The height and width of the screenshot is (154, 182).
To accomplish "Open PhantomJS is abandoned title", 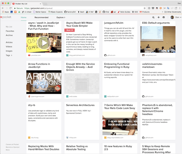I will coord(157,110).
